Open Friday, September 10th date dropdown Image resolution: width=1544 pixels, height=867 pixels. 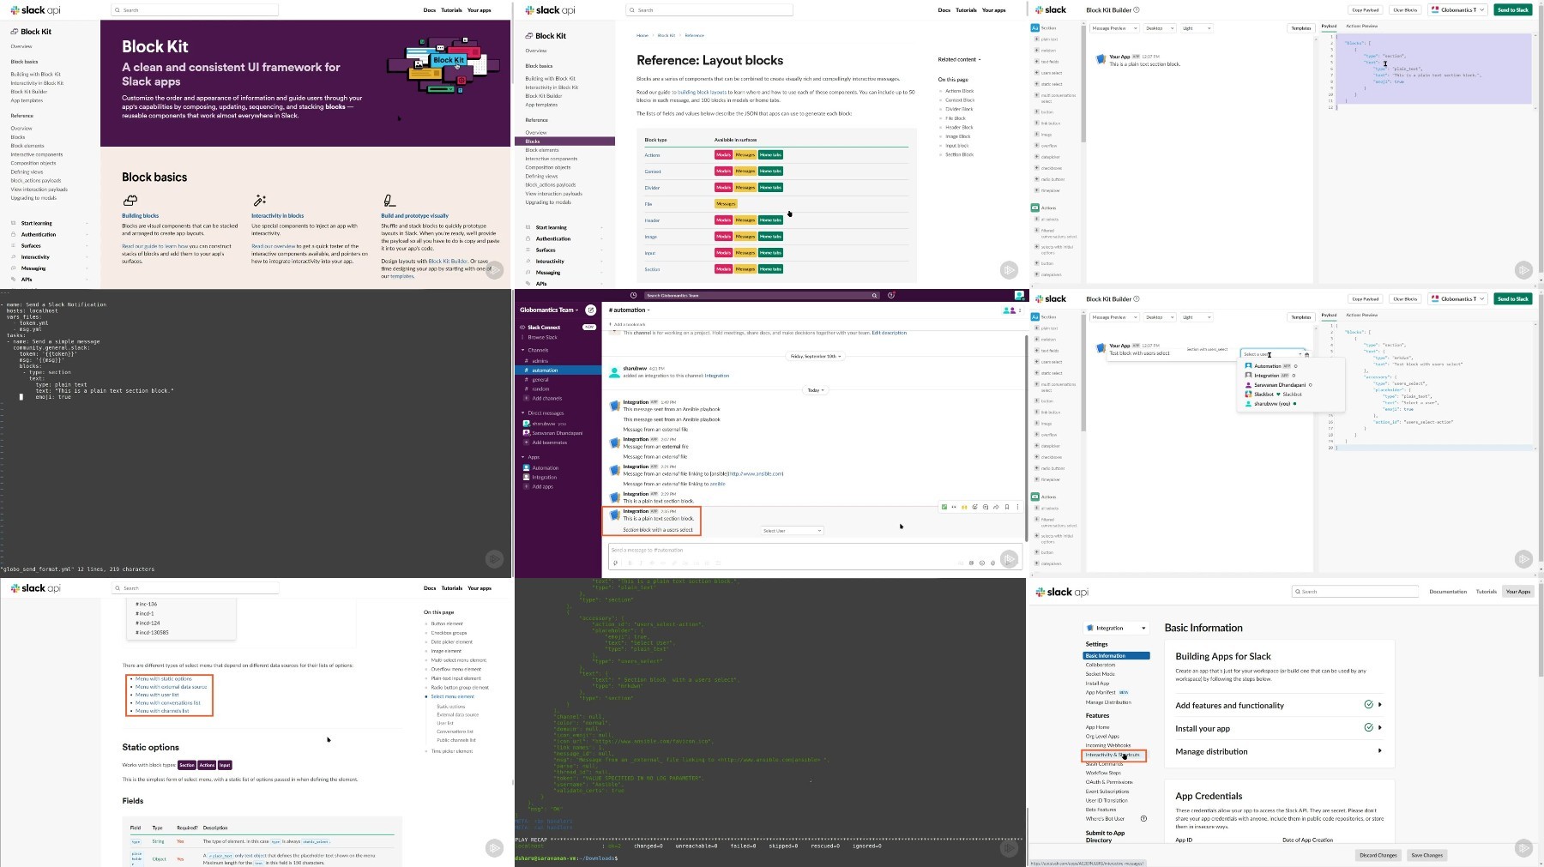(x=815, y=356)
